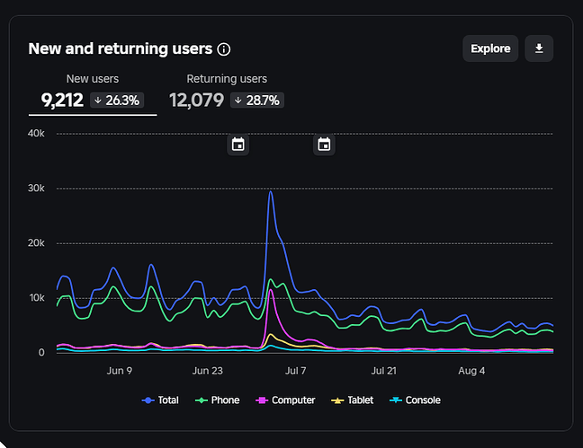Click the 26.3% decrease badge
583x448 pixels.
click(117, 101)
